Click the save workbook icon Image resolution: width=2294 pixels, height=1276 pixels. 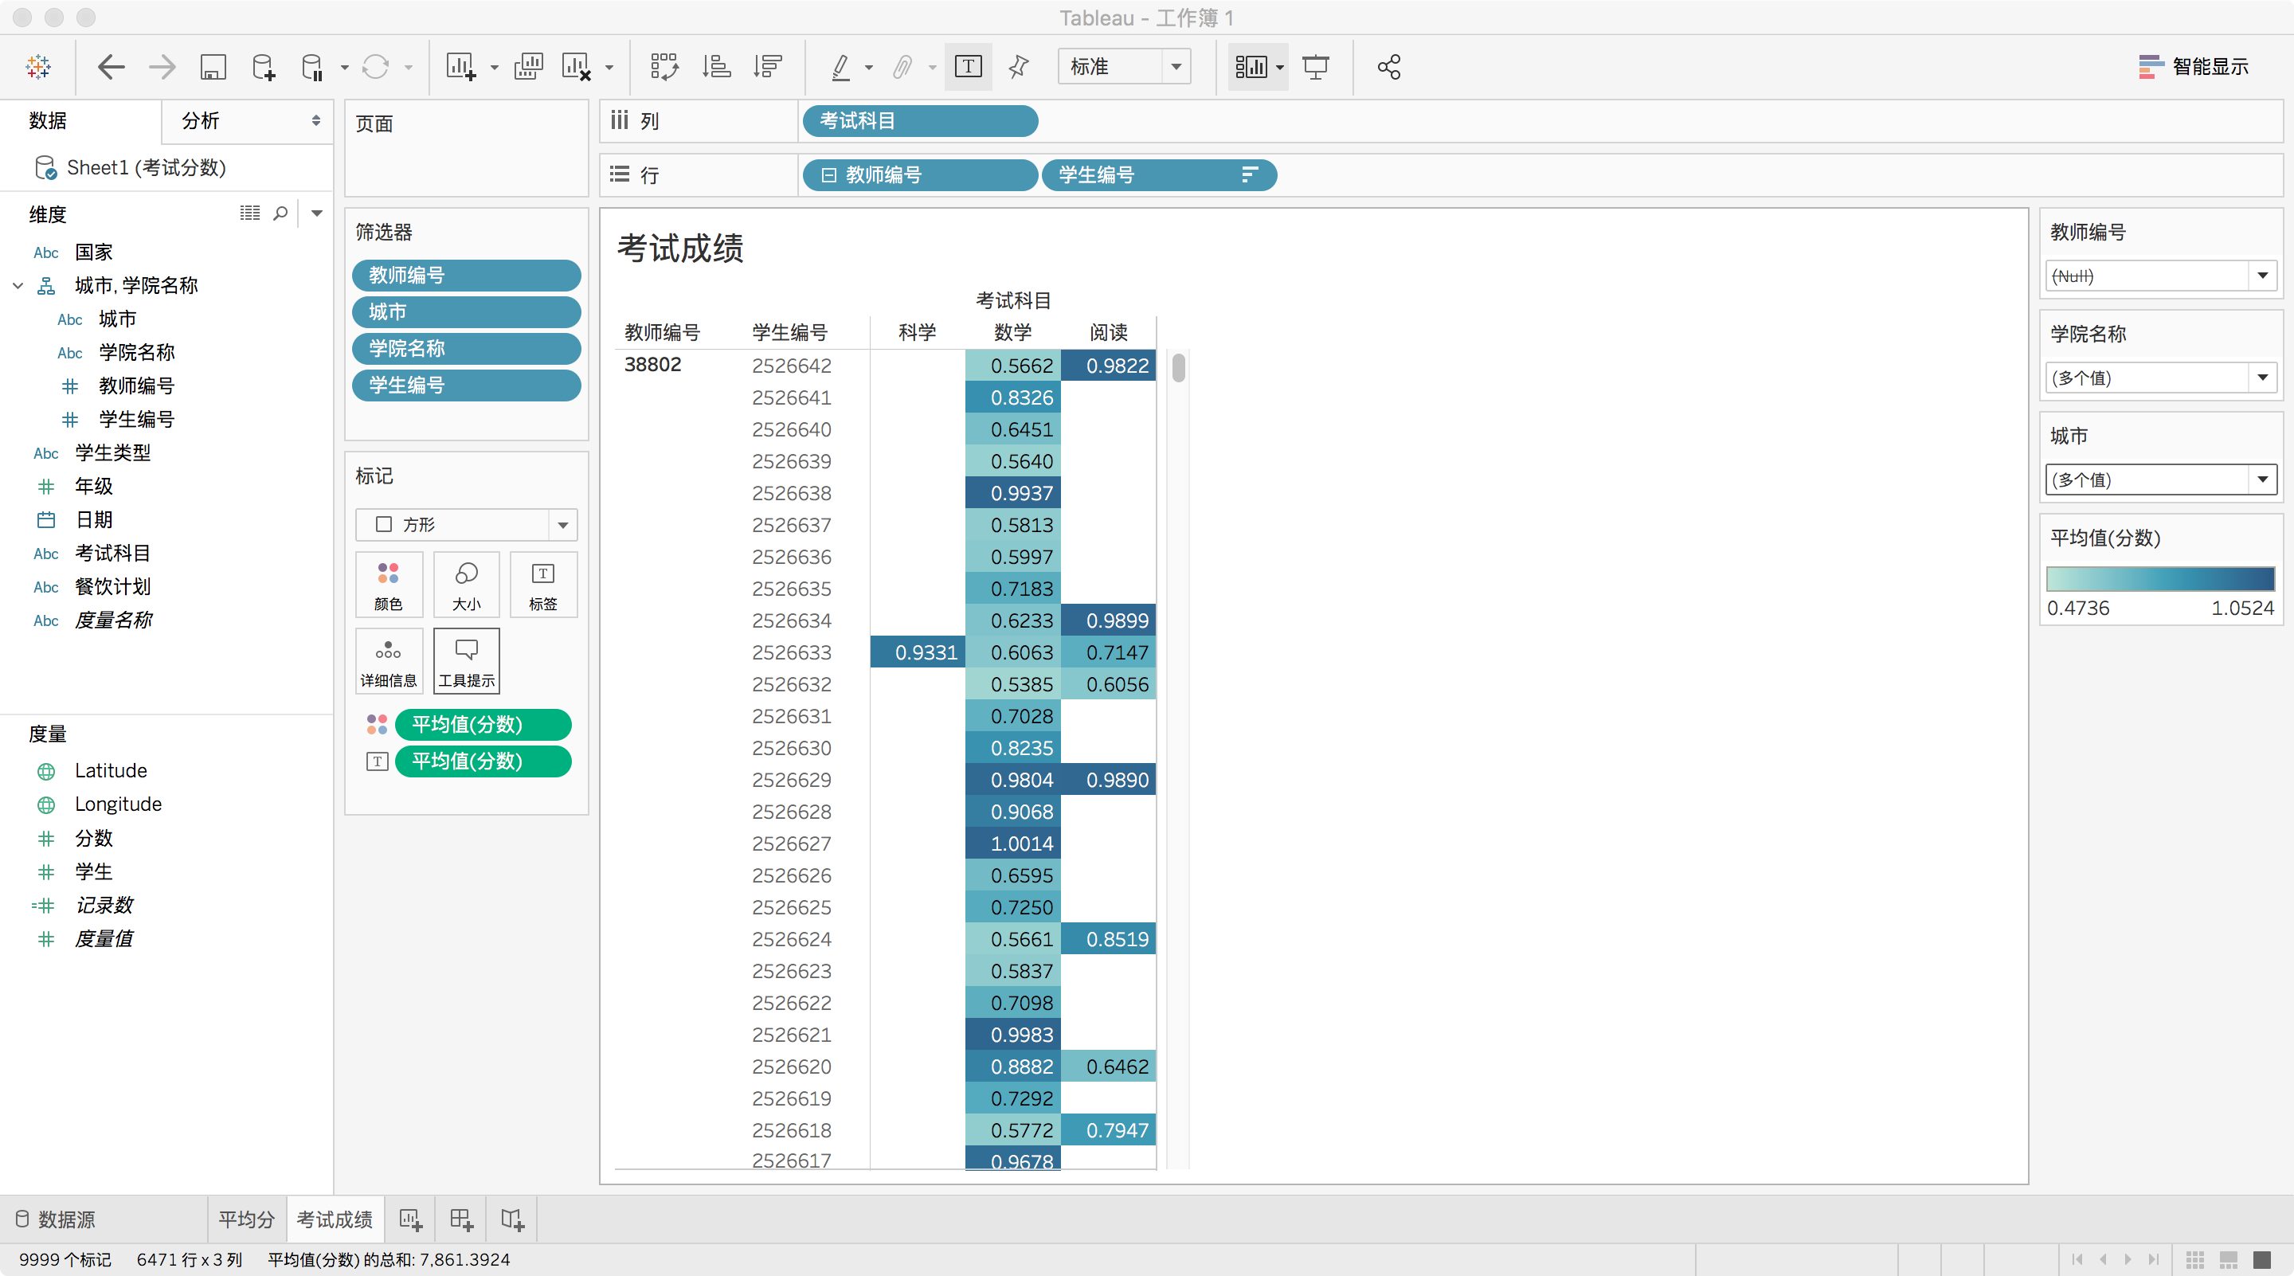pyautogui.click(x=213, y=67)
